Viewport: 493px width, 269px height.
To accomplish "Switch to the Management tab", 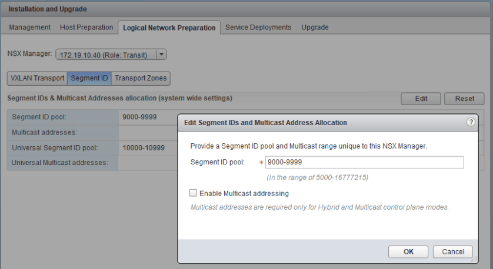I will (x=29, y=28).
